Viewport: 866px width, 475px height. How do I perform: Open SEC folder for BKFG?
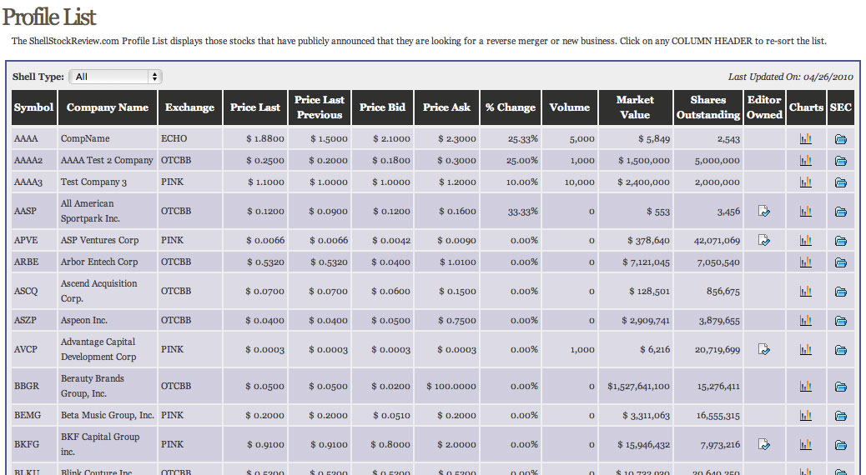[841, 445]
